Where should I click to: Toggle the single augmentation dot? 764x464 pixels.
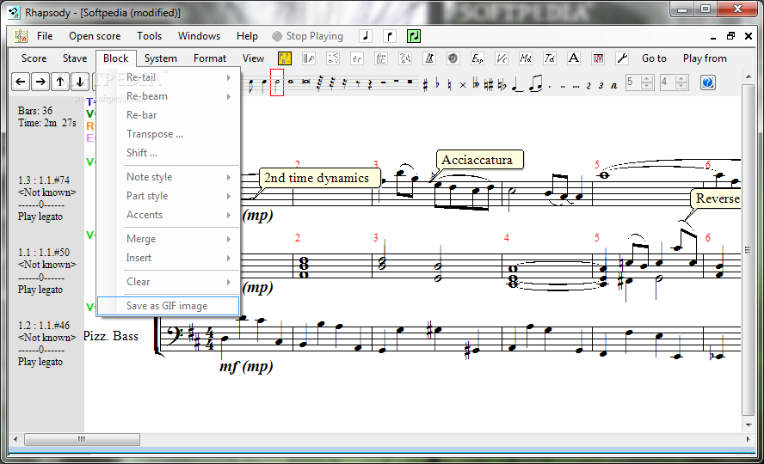(550, 87)
